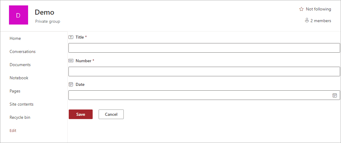This screenshot has width=341, height=143.
Task: Click into the Number input field
Action: (x=204, y=71)
